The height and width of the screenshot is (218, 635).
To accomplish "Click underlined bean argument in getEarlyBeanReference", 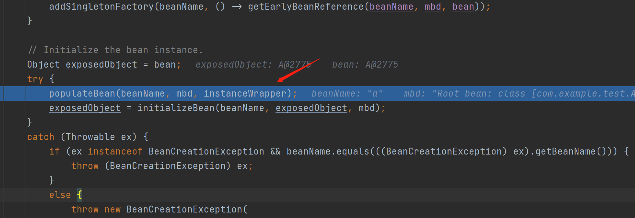I will click(463, 7).
